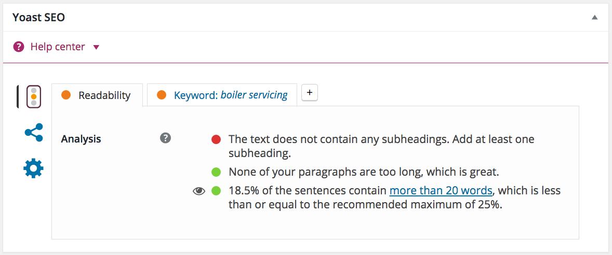Click the orange dot on Readability tab
Viewport: 612px width, 255px height.
click(x=66, y=95)
